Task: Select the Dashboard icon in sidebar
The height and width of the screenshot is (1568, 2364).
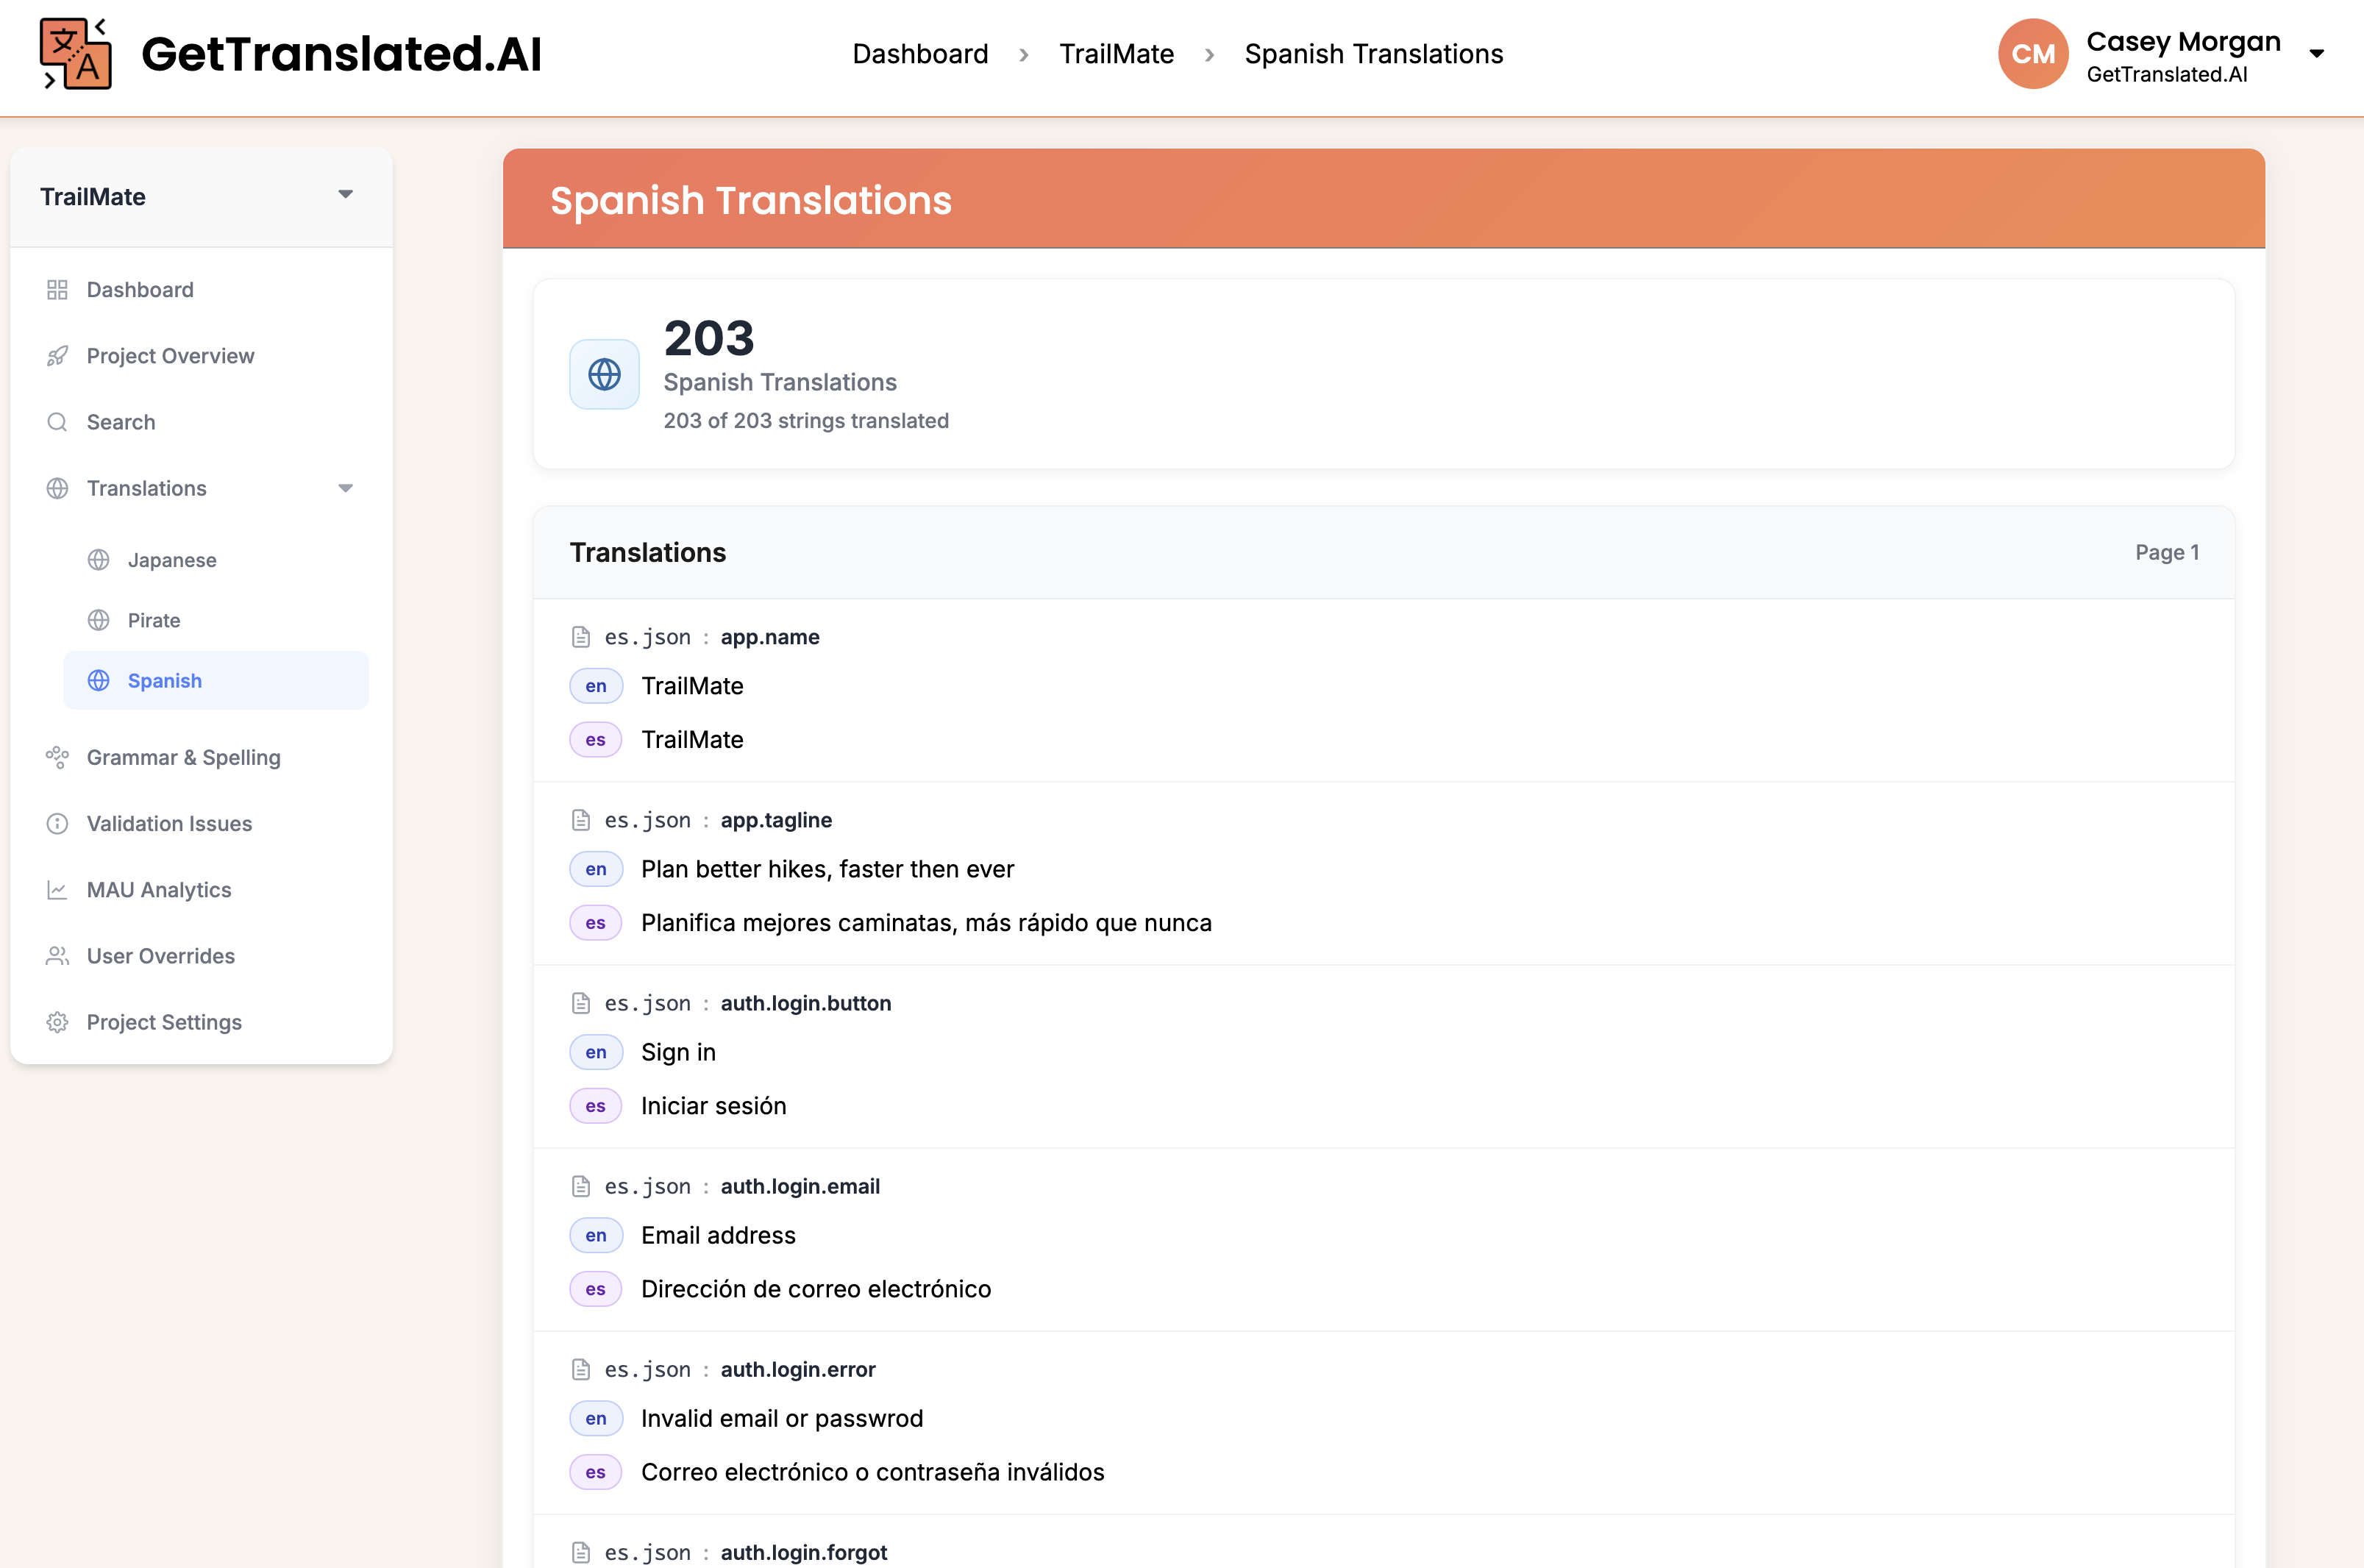Action: click(57, 289)
